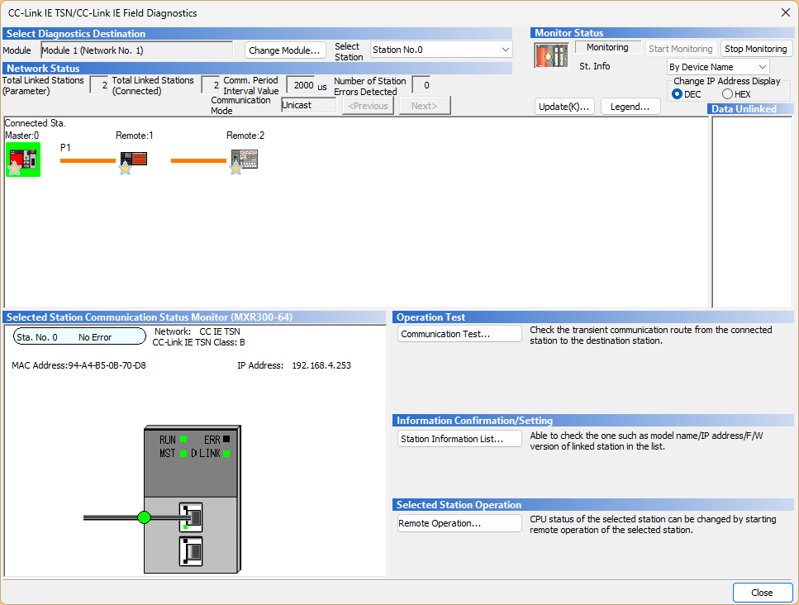Select the Remote:1 station icon
Screen dimensions: 799x605
(134, 160)
